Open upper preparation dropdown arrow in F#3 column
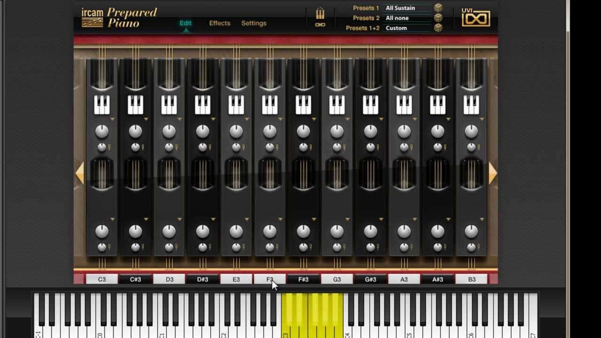601x338 pixels. [314, 119]
